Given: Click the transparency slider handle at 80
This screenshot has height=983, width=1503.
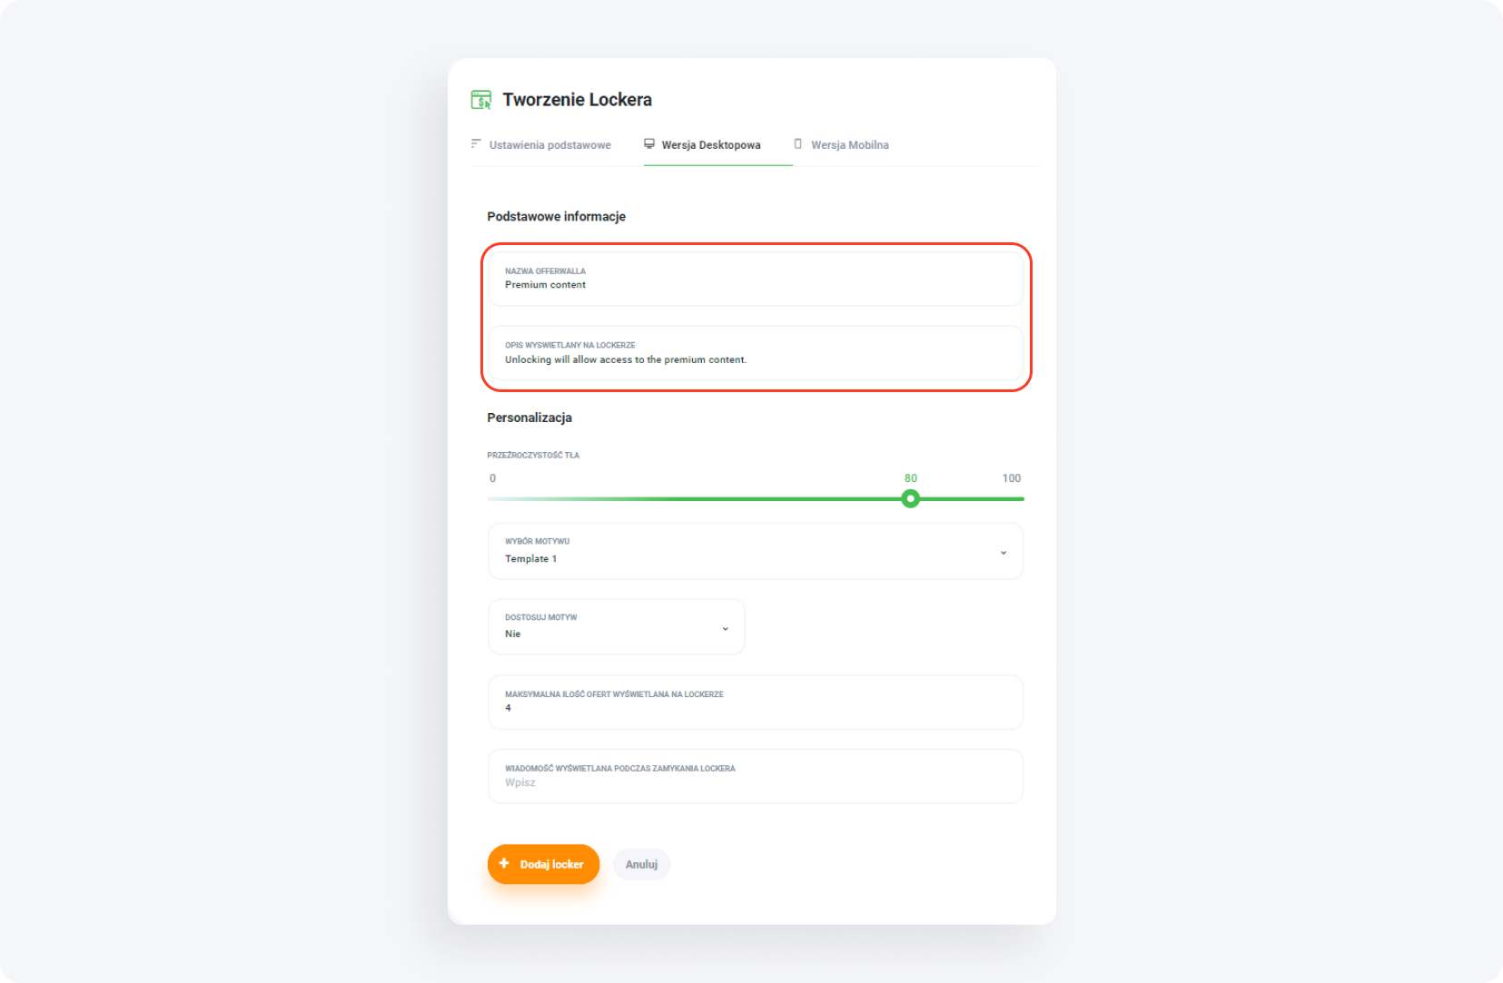Looking at the screenshot, I should [x=910, y=498].
